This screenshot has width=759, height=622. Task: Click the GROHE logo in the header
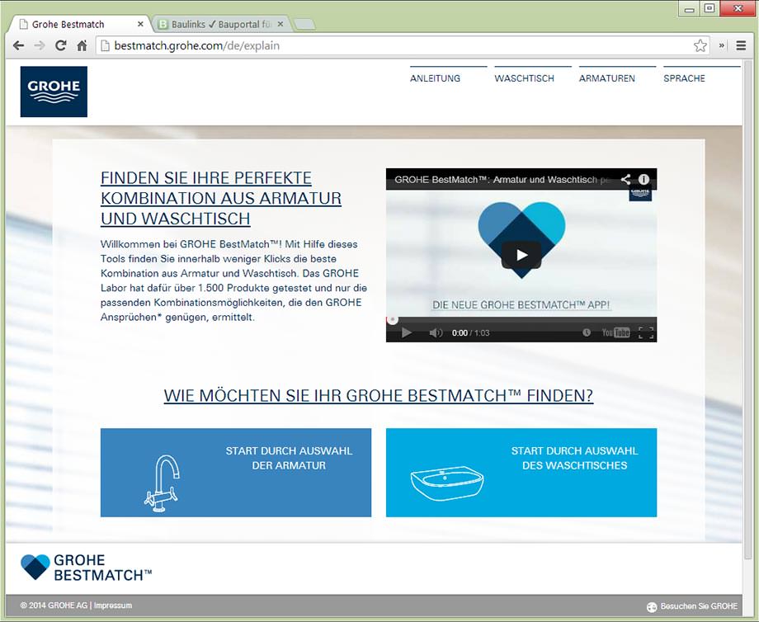54,92
